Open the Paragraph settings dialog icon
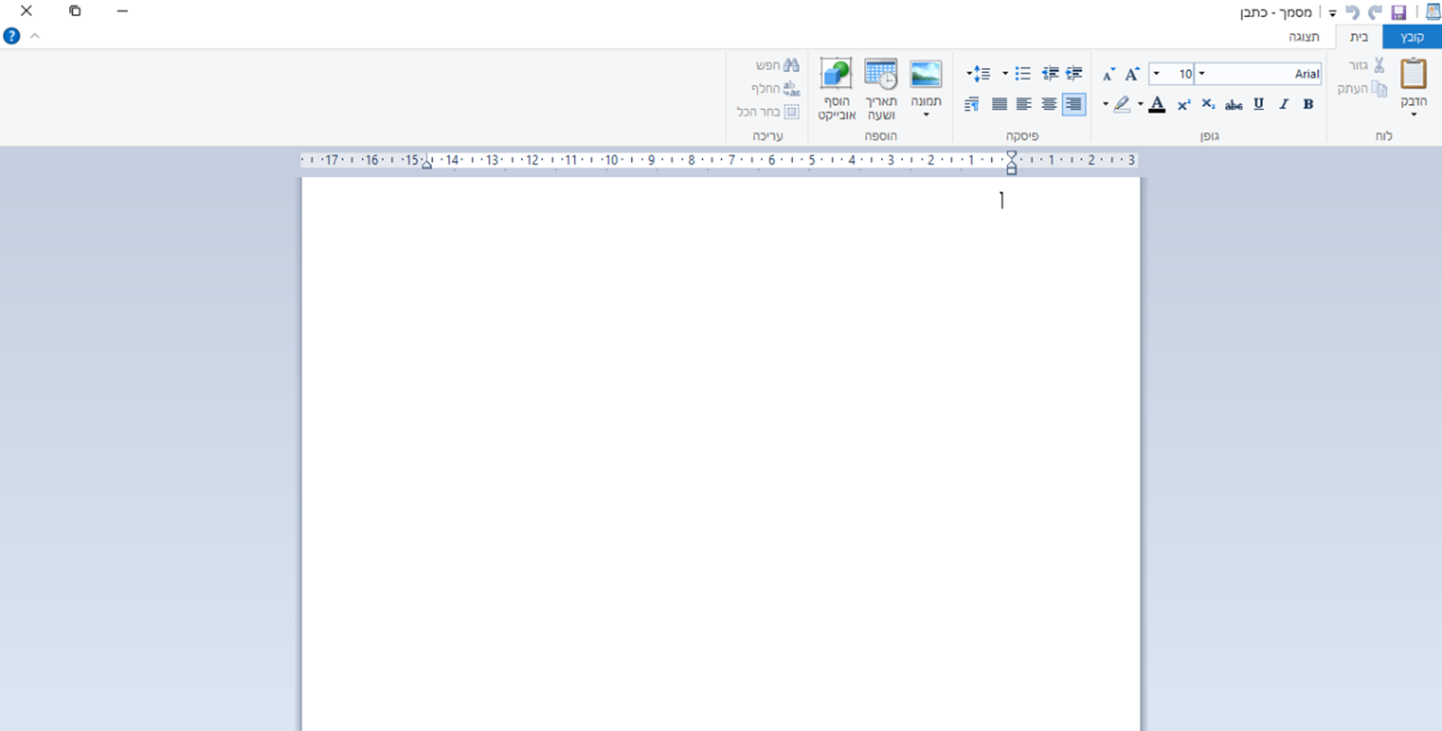 pos(972,104)
